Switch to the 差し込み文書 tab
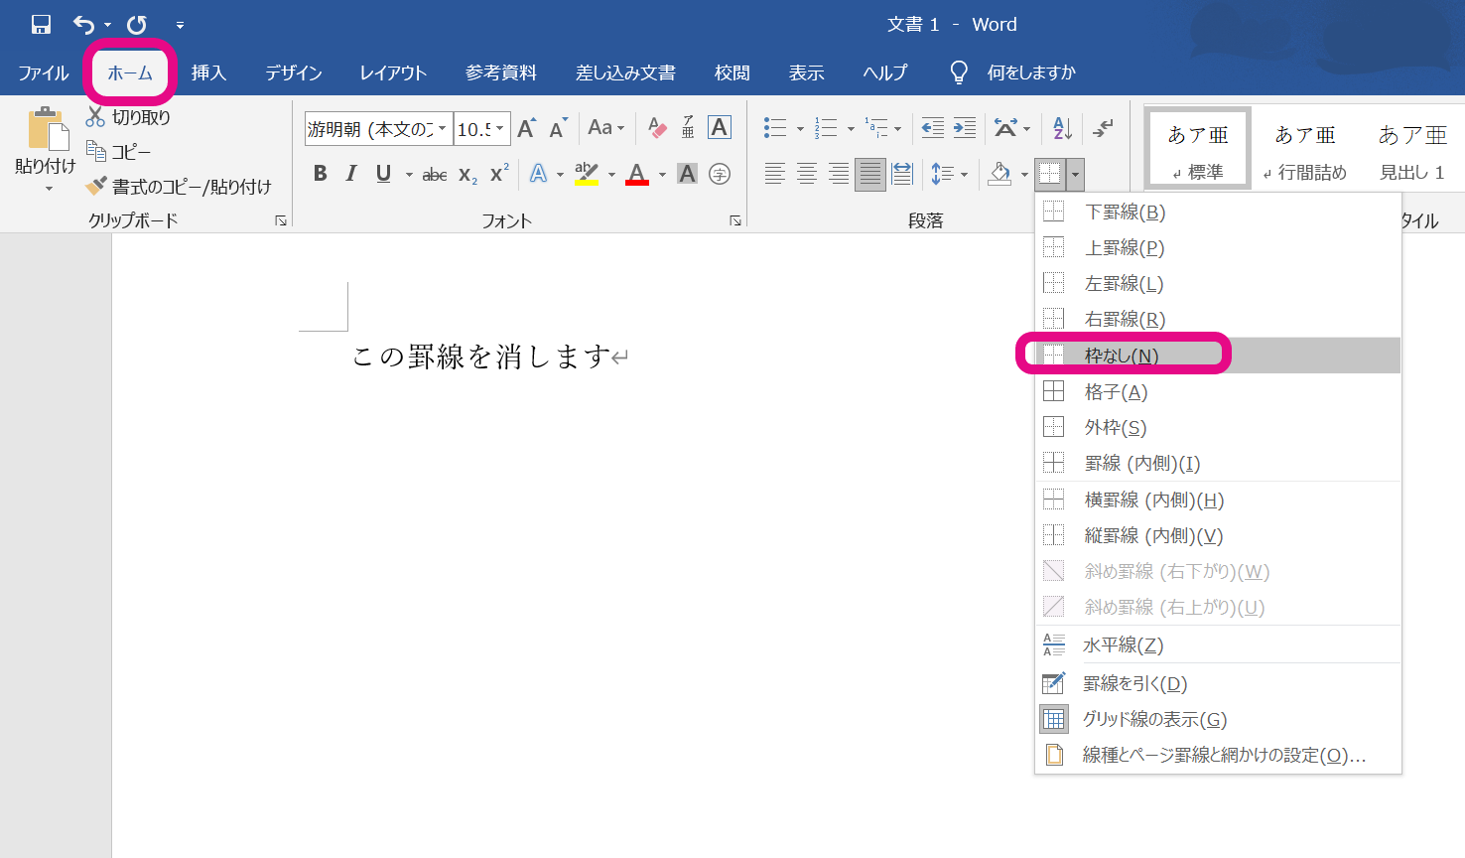This screenshot has width=1465, height=858. click(x=625, y=72)
